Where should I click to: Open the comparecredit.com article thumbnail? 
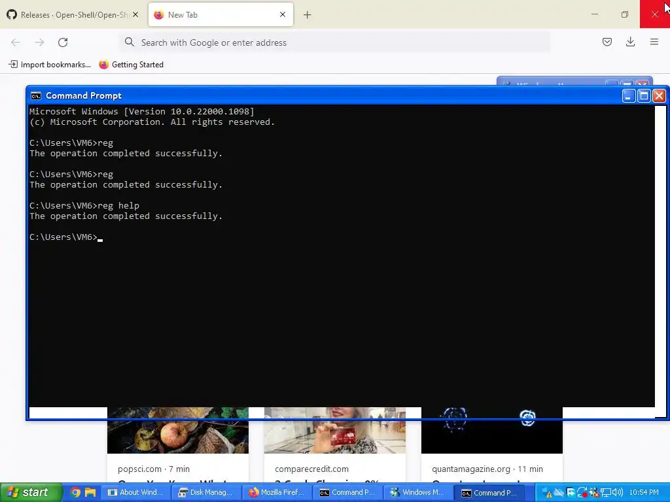pos(335,430)
